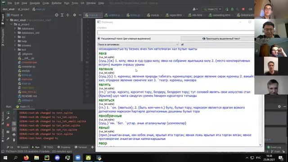The height and width of the screenshot is (162, 288).
Task: Click the red stop button in top toolbar
Action: [x=243, y=9]
